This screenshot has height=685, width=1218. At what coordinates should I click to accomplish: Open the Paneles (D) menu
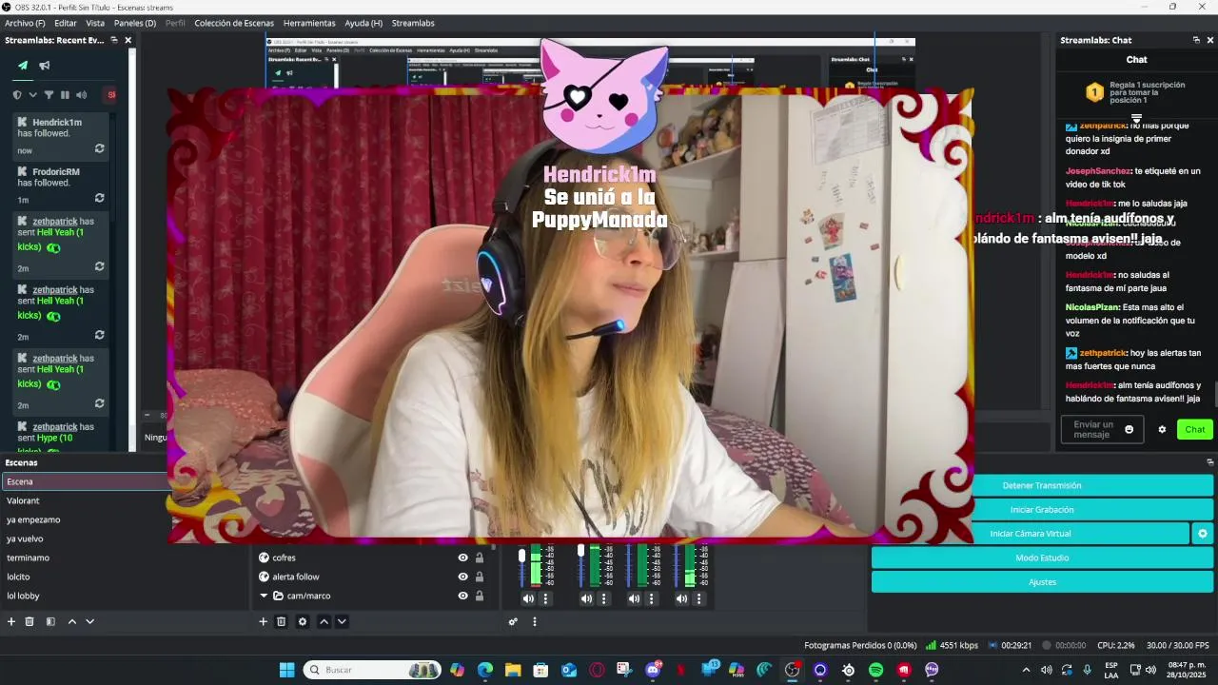tap(135, 23)
